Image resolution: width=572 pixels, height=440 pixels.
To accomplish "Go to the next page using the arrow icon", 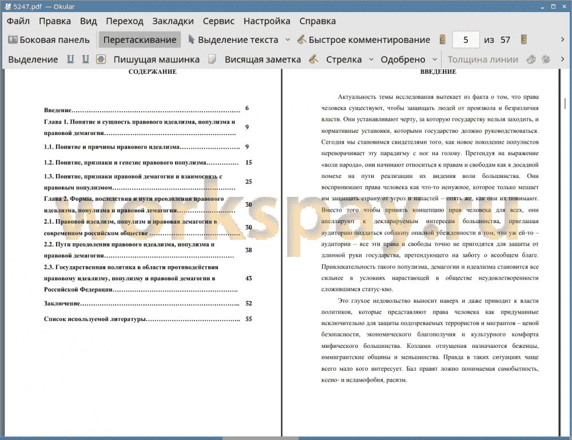I will [523, 39].
